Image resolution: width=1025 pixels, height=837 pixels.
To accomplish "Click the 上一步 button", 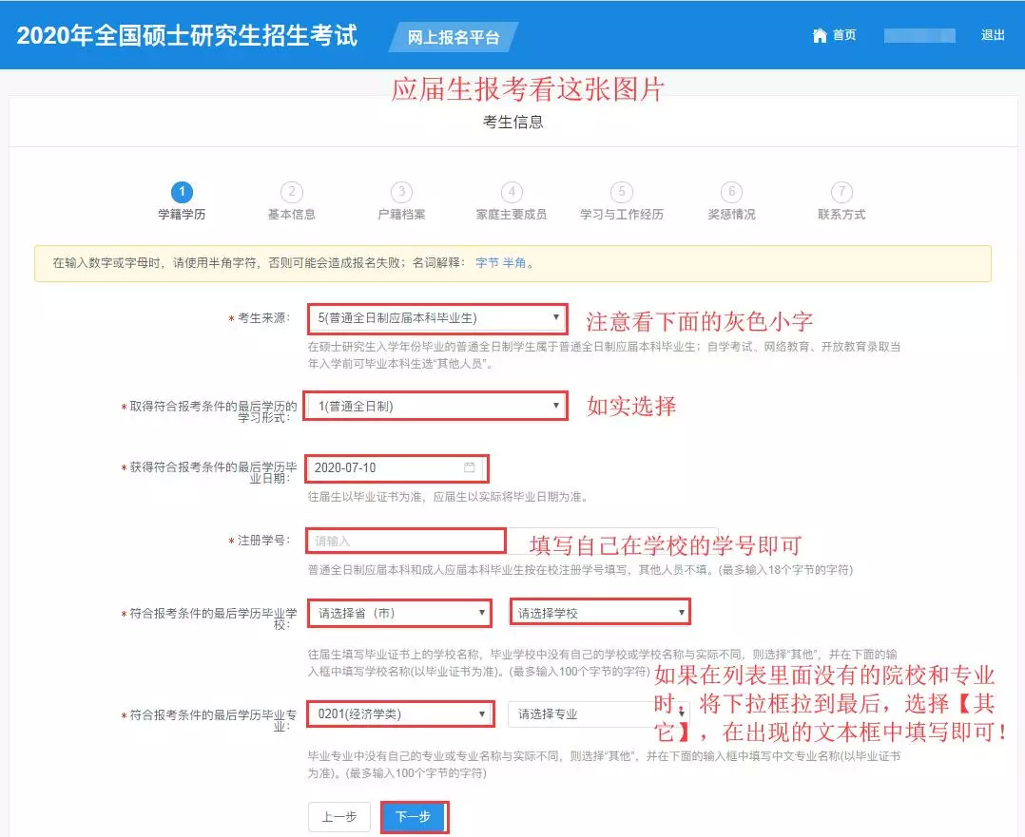I will pos(339,815).
